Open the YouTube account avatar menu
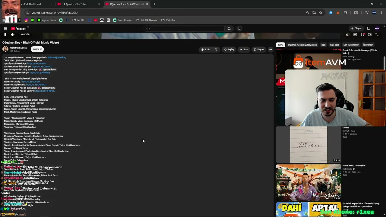This screenshot has width=386, height=217. coord(377,29)
